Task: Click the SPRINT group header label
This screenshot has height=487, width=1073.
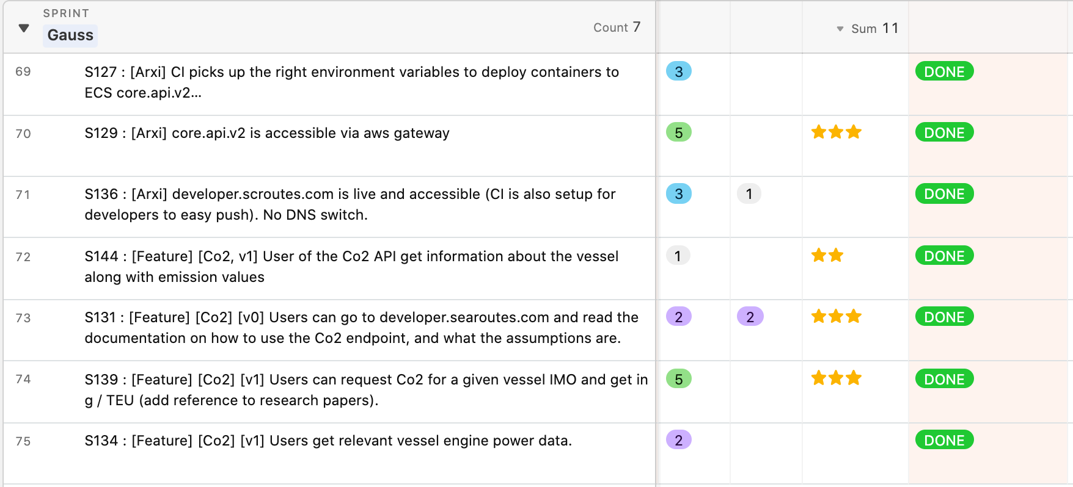Action: point(66,13)
